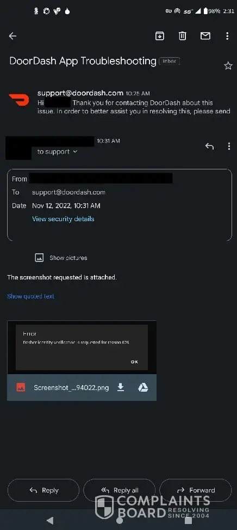The image size is (237, 530).
Task: Delete the email with the trash icon
Action: coord(183,36)
